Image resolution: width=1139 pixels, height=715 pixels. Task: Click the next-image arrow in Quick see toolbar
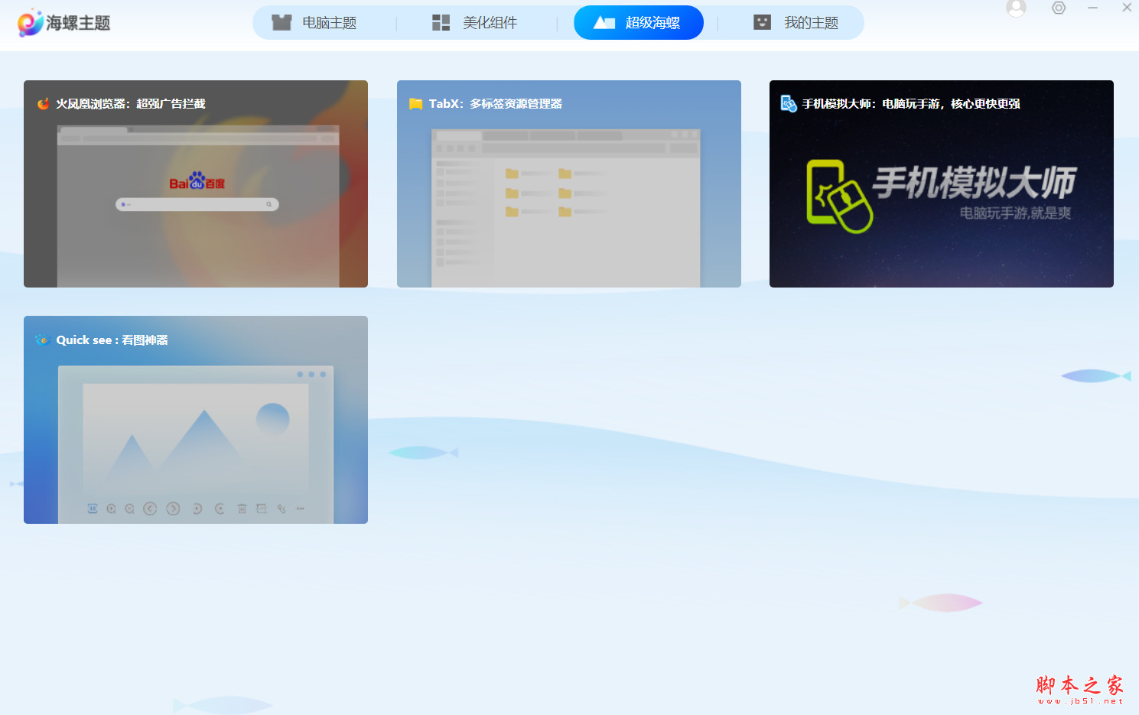point(174,508)
